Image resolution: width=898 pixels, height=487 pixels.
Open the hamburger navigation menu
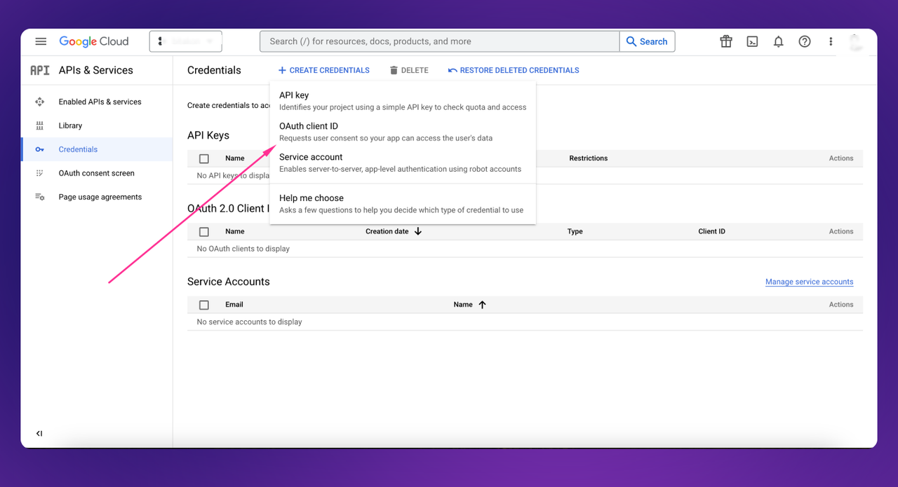pos(41,41)
